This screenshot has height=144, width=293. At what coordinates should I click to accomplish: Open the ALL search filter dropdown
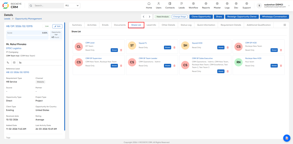72,6
